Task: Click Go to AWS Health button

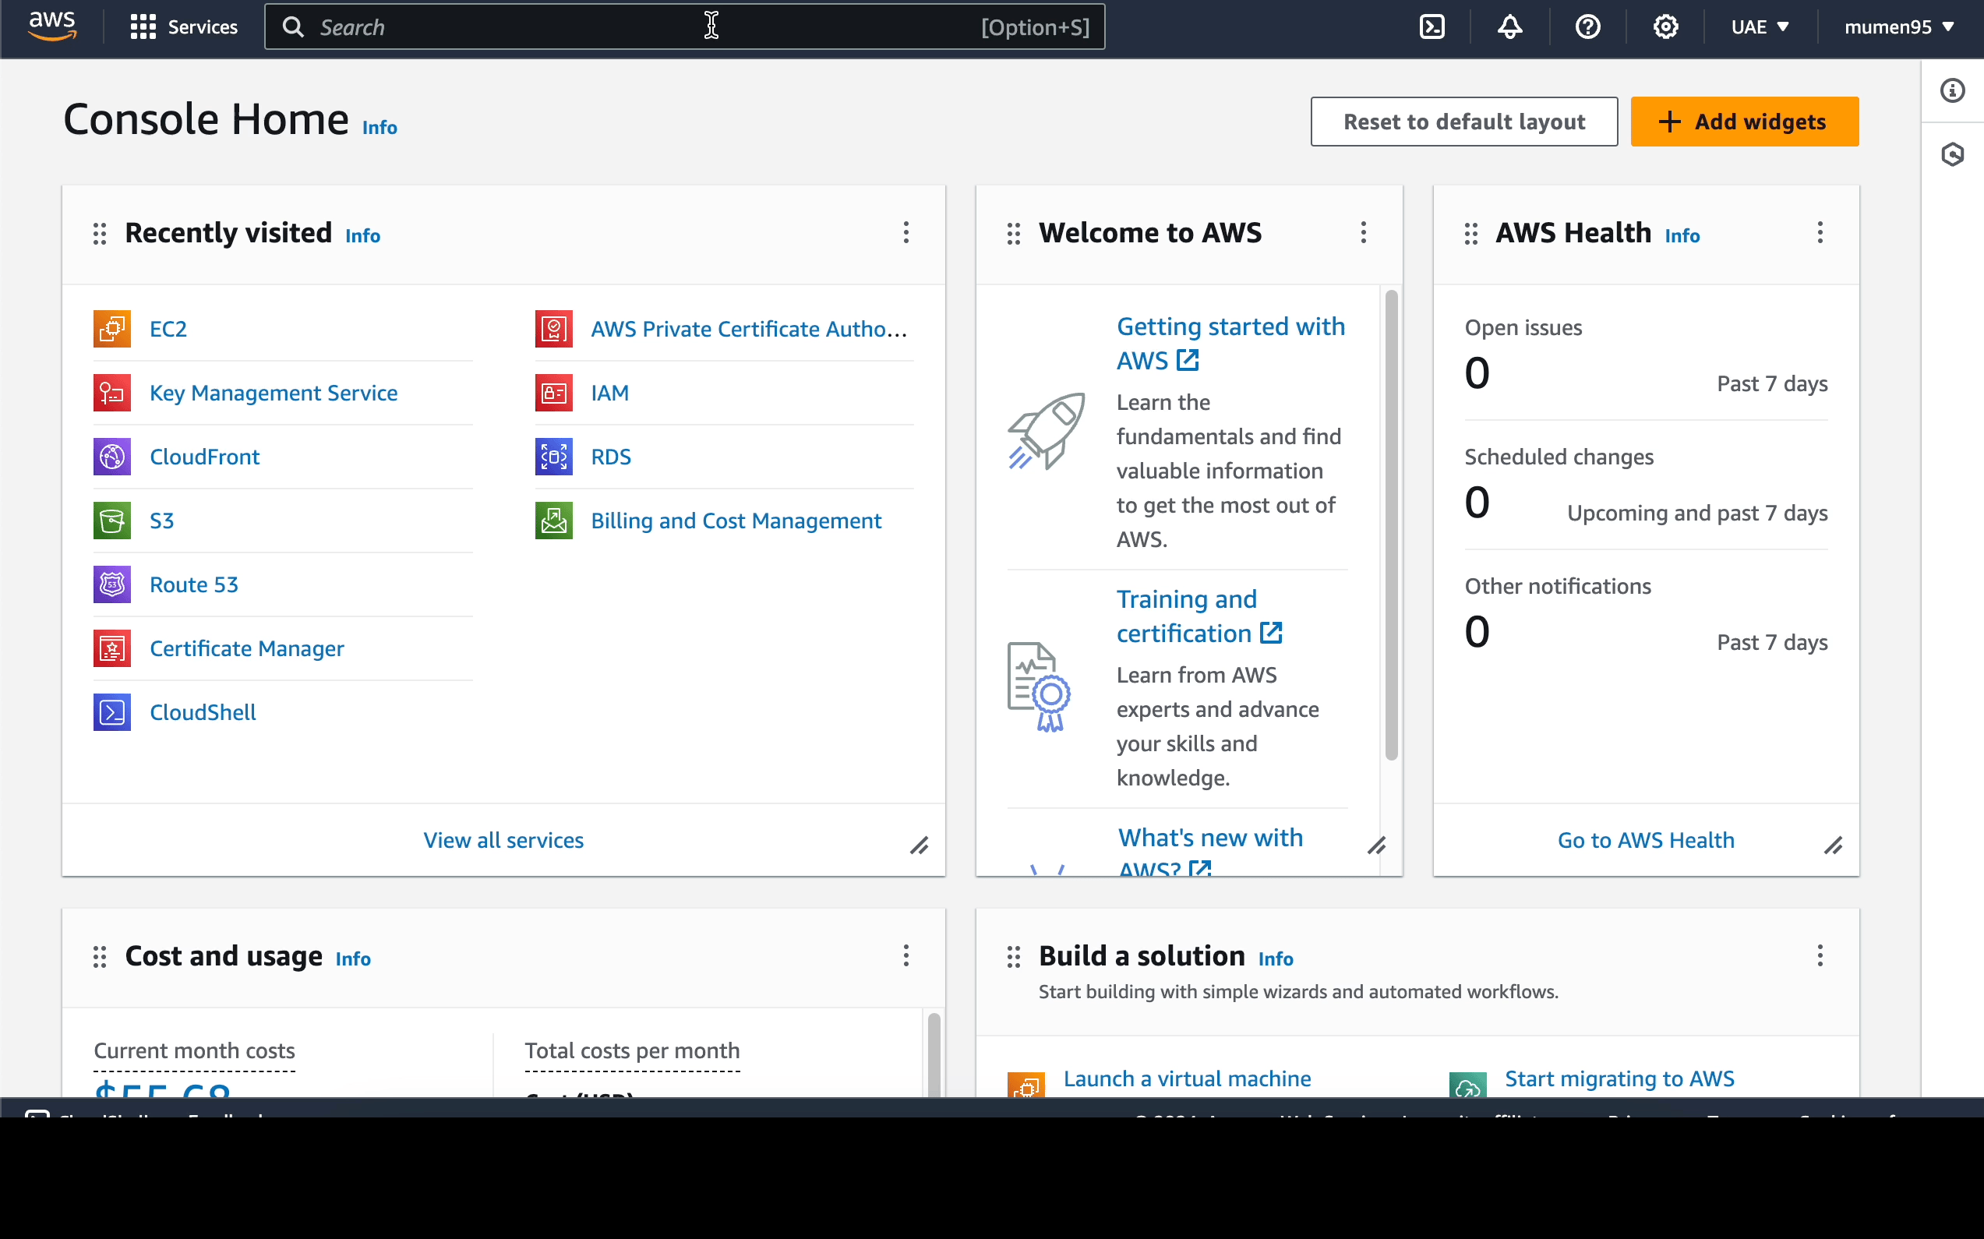Action: 1646,839
